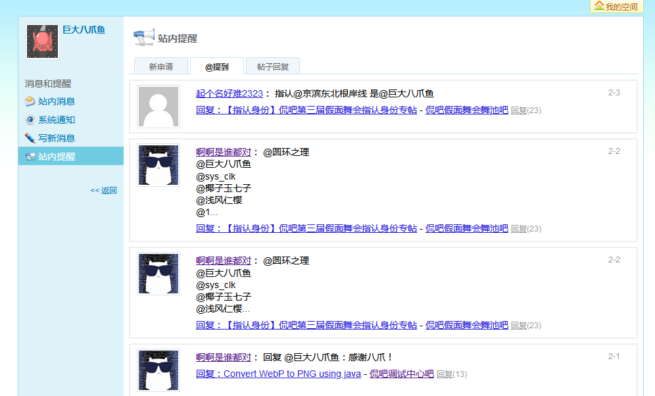The height and width of the screenshot is (396, 655).
Task: Open 写新消息 to compose a message
Action: tap(57, 138)
